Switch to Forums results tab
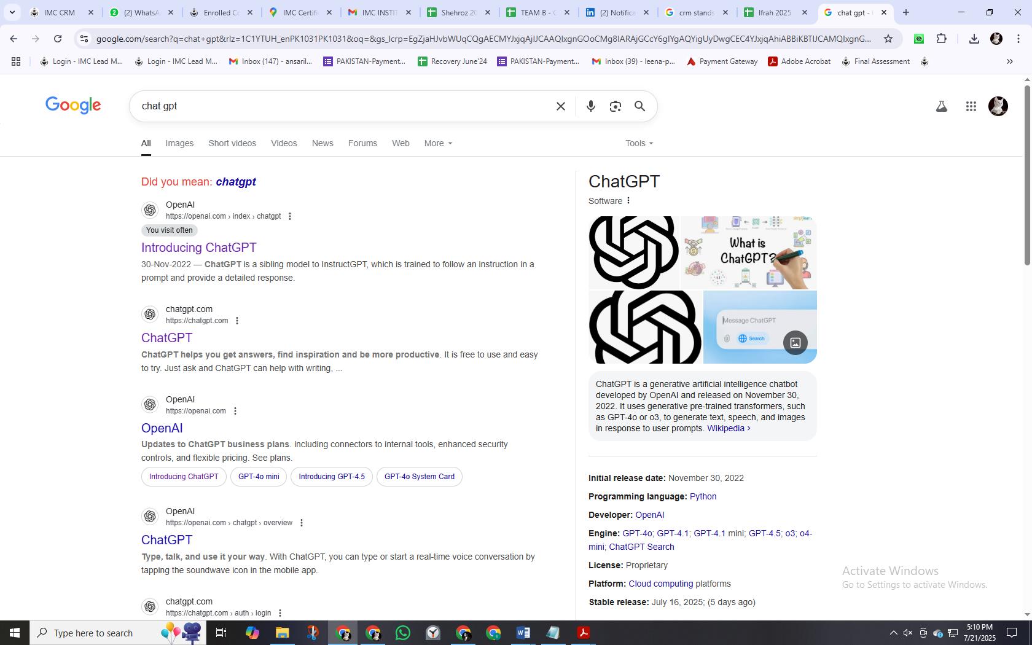Image resolution: width=1032 pixels, height=645 pixels. coord(362,143)
